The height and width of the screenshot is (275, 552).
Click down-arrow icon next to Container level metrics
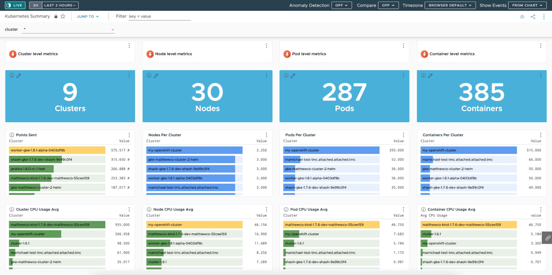tap(424, 54)
